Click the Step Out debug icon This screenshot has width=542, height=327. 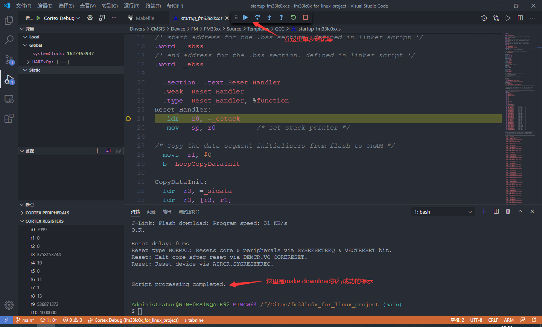pyautogui.click(x=281, y=17)
